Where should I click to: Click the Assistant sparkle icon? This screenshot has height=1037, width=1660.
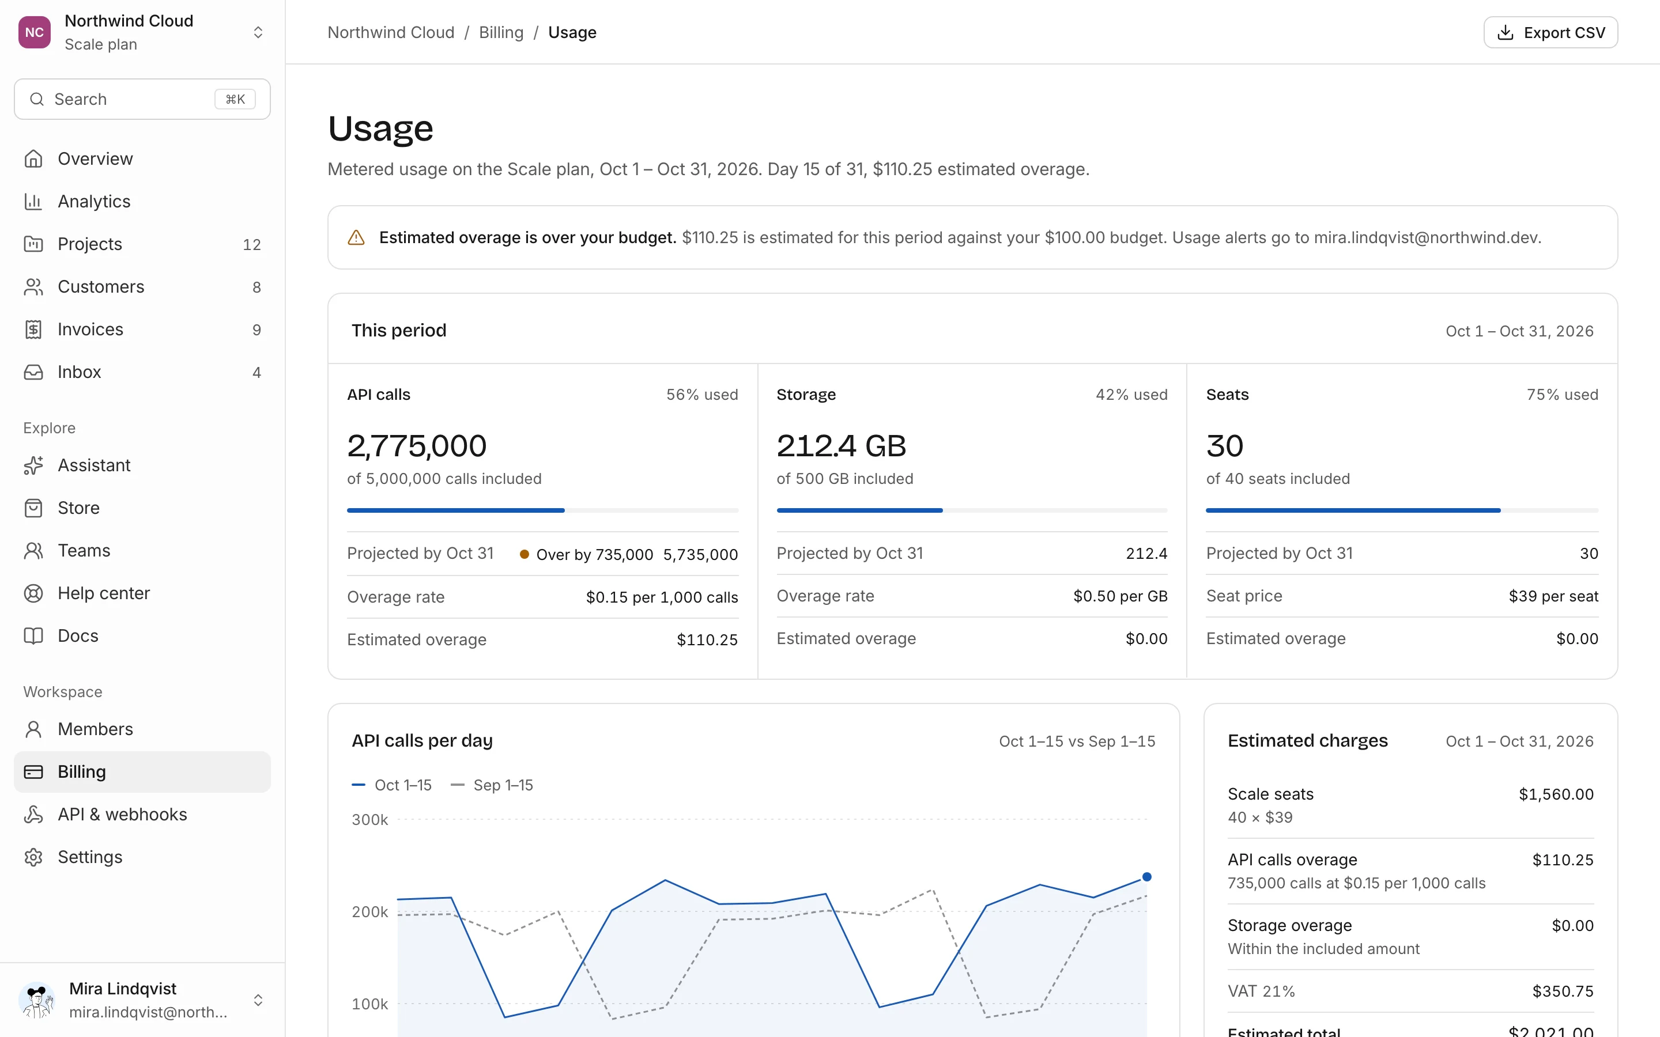(x=33, y=465)
